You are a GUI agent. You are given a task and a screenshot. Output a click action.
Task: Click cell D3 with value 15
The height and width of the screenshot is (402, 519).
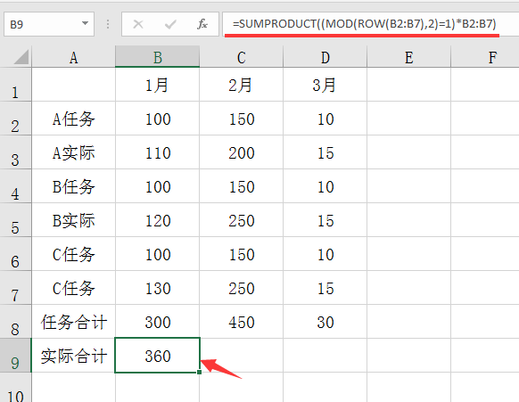[x=325, y=152]
